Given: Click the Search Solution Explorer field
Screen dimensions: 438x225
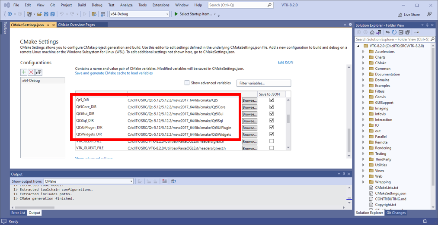Looking at the screenshot, I should click(394, 39).
